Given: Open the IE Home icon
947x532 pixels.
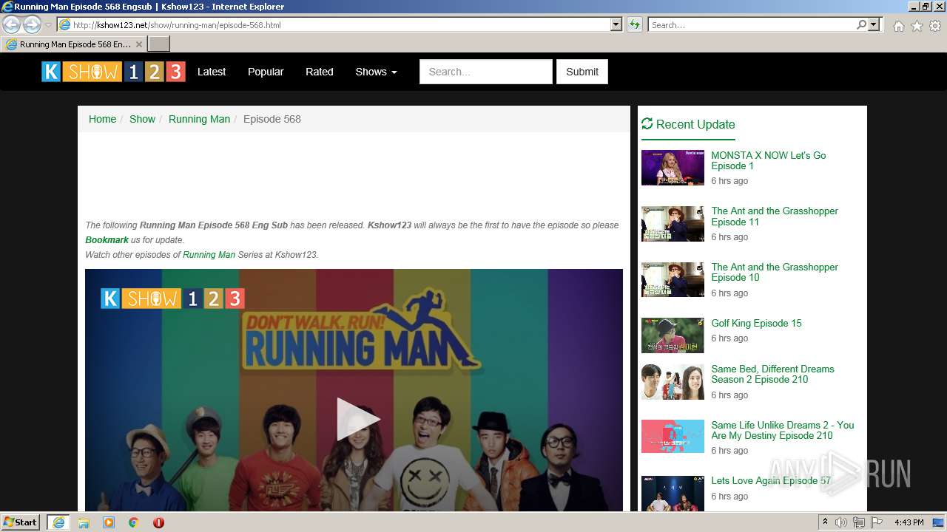Looking at the screenshot, I should [x=898, y=26].
